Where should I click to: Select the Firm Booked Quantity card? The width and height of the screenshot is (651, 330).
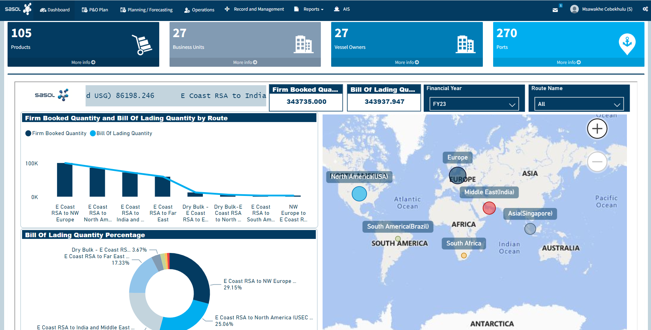pyautogui.click(x=306, y=98)
